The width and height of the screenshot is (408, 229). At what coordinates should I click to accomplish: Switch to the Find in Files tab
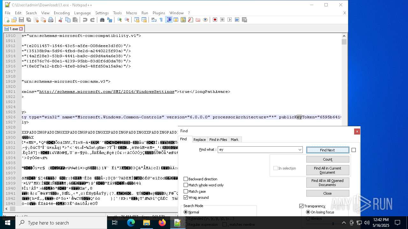tap(218, 140)
